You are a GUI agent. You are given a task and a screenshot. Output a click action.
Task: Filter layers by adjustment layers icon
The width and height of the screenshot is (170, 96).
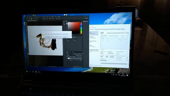pyautogui.click(x=76, y=54)
